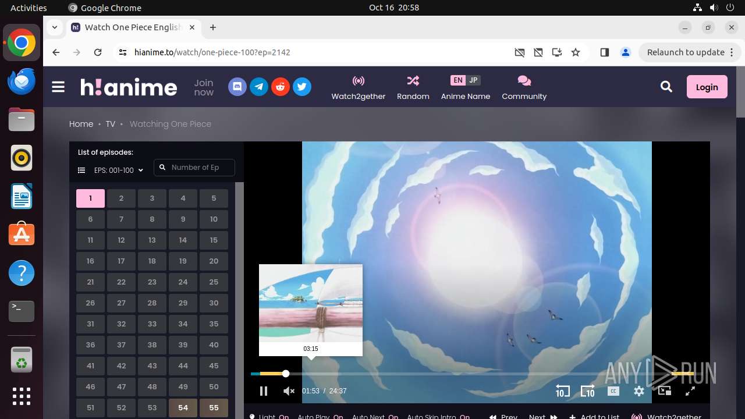Go back in browser history
This screenshot has height=419, width=745.
click(56, 52)
